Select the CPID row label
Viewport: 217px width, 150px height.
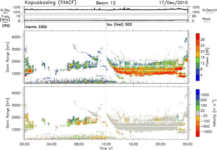6,26
